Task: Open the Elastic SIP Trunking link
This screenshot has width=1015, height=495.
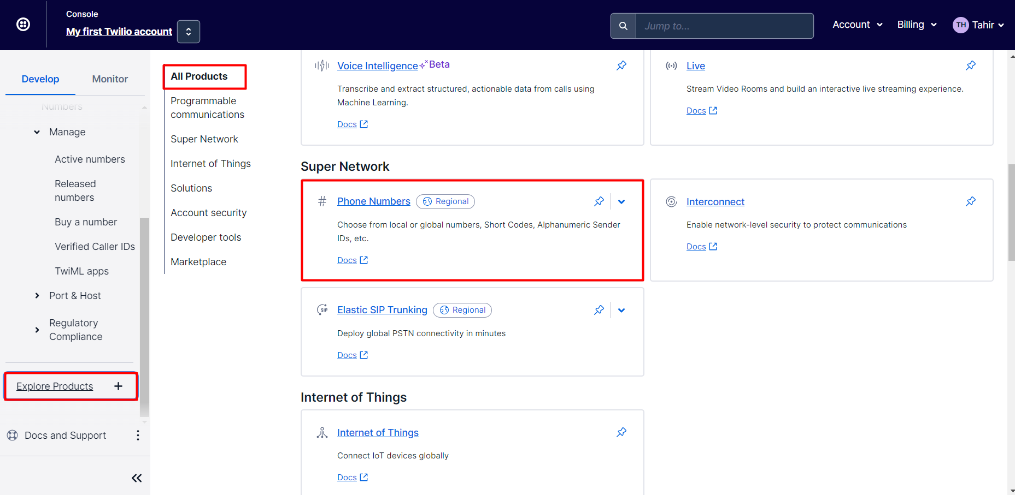Action: click(x=382, y=310)
